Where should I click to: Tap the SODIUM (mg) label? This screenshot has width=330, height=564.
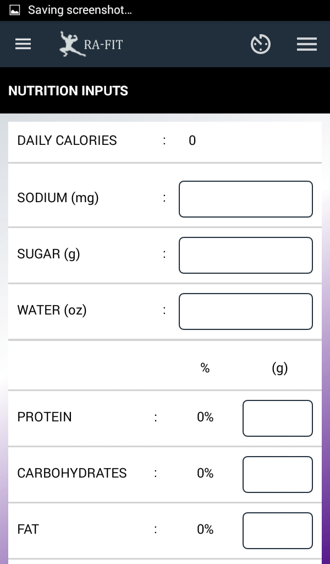[x=58, y=198]
